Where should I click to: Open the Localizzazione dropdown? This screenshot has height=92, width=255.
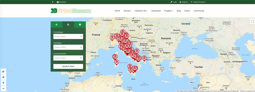68,58
